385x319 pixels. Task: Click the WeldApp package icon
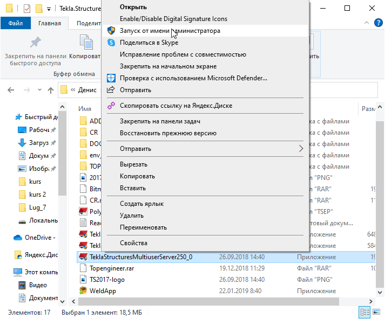point(83,290)
